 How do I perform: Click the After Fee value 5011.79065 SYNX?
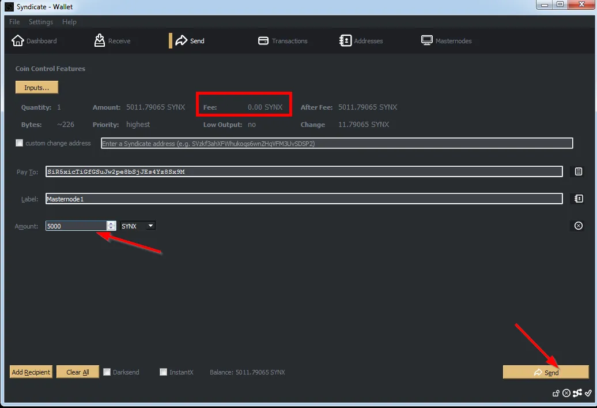pyautogui.click(x=368, y=107)
